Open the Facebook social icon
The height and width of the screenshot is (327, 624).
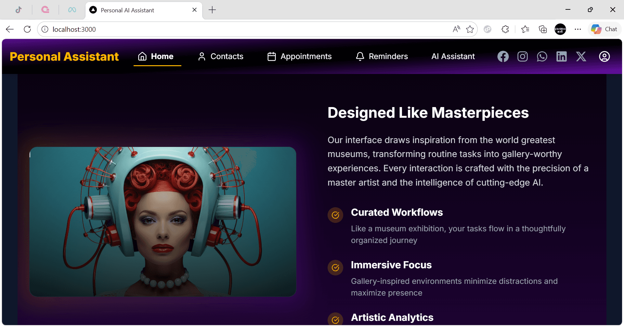(x=503, y=56)
